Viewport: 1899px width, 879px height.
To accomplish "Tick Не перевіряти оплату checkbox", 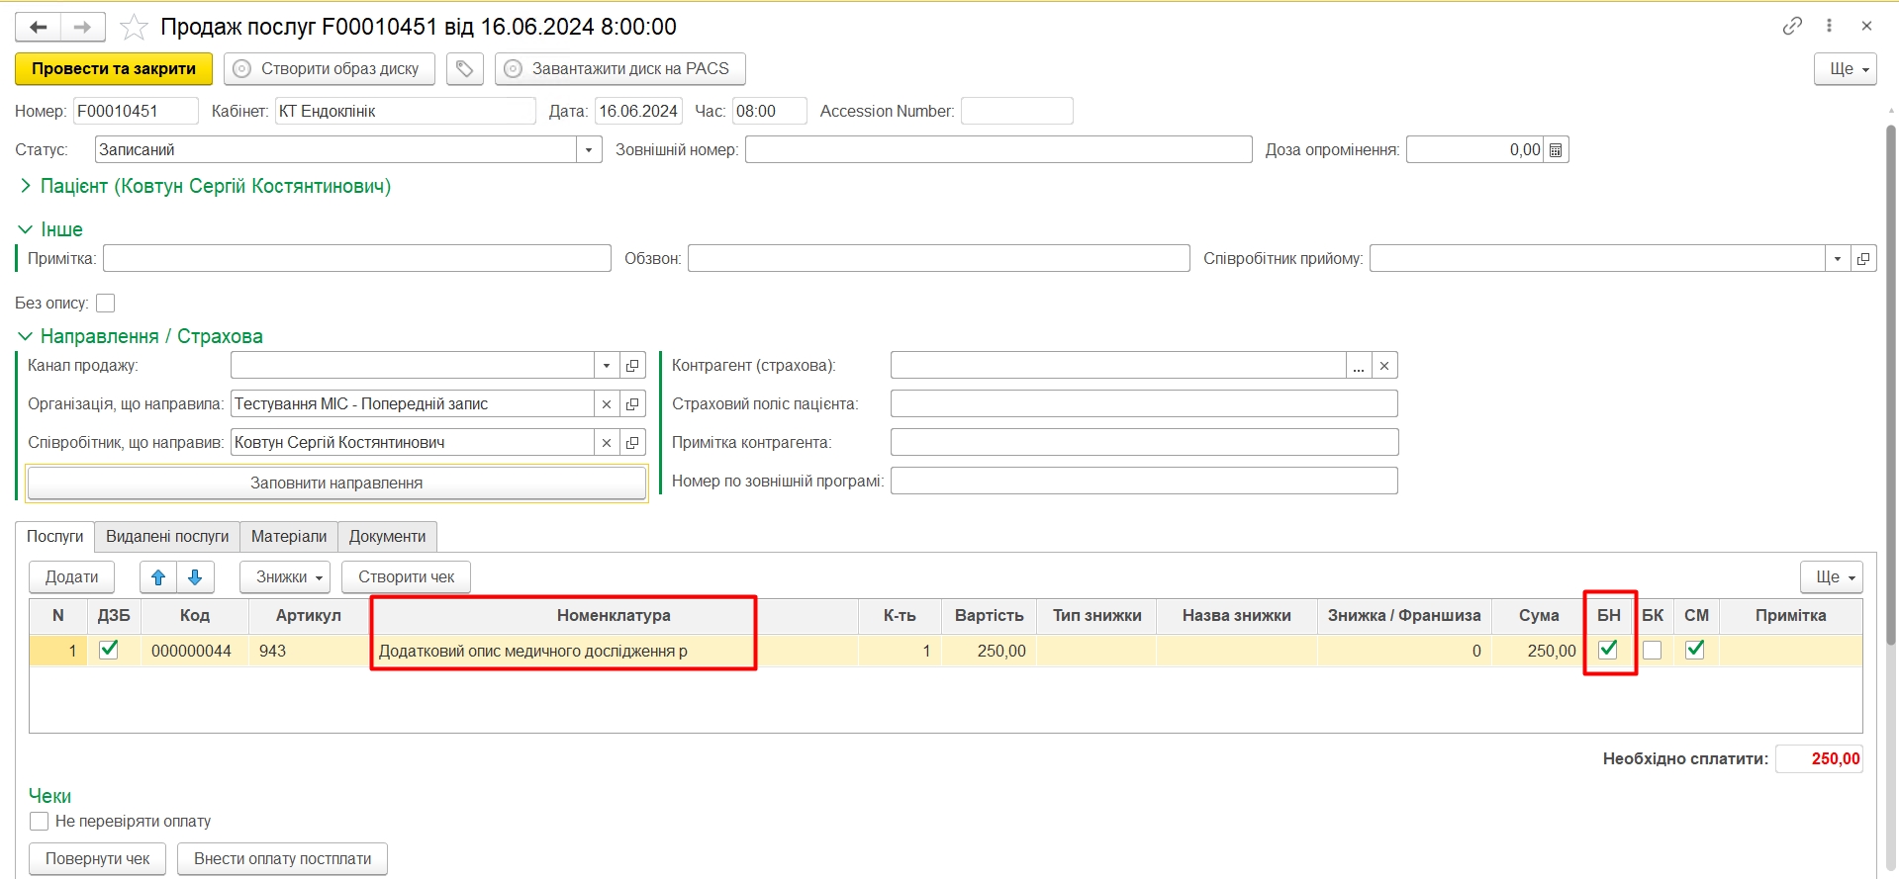I will pos(40,822).
